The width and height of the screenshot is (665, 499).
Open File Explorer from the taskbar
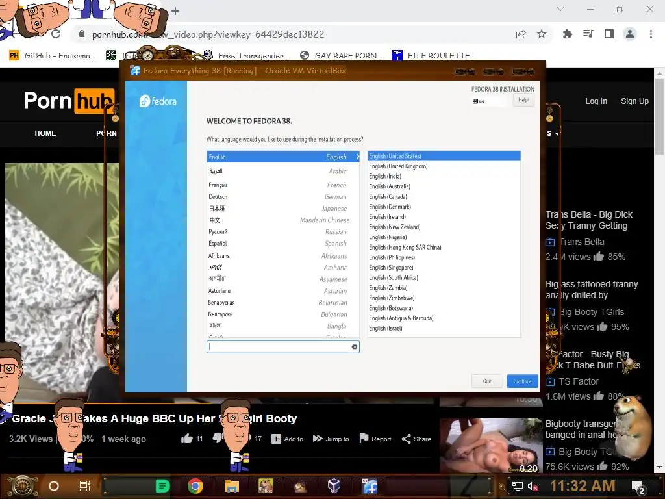point(232,486)
